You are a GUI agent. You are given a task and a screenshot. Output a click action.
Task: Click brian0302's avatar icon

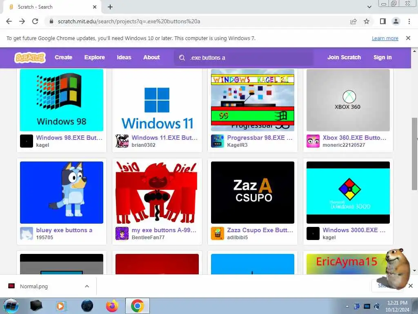click(x=122, y=141)
